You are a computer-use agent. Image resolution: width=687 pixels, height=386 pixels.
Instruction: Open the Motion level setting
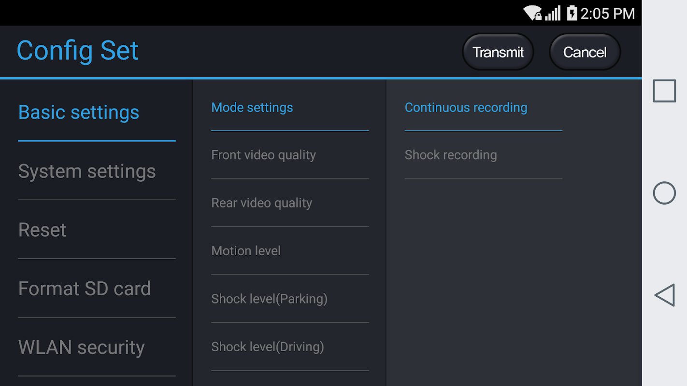(x=246, y=251)
